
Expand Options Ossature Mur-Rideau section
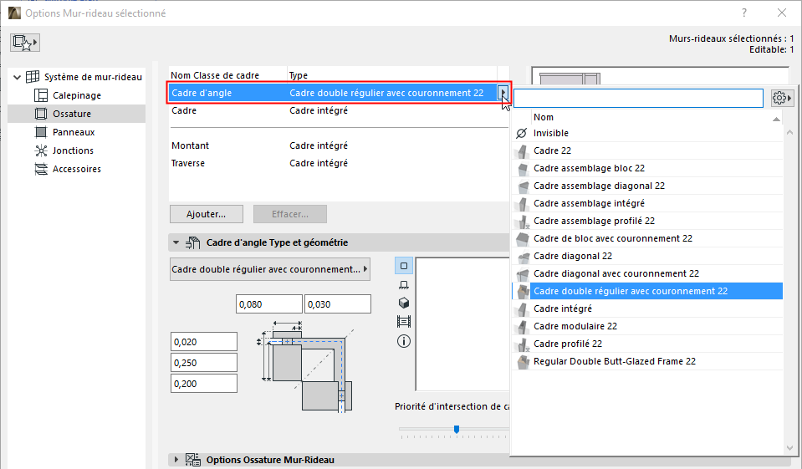click(176, 460)
